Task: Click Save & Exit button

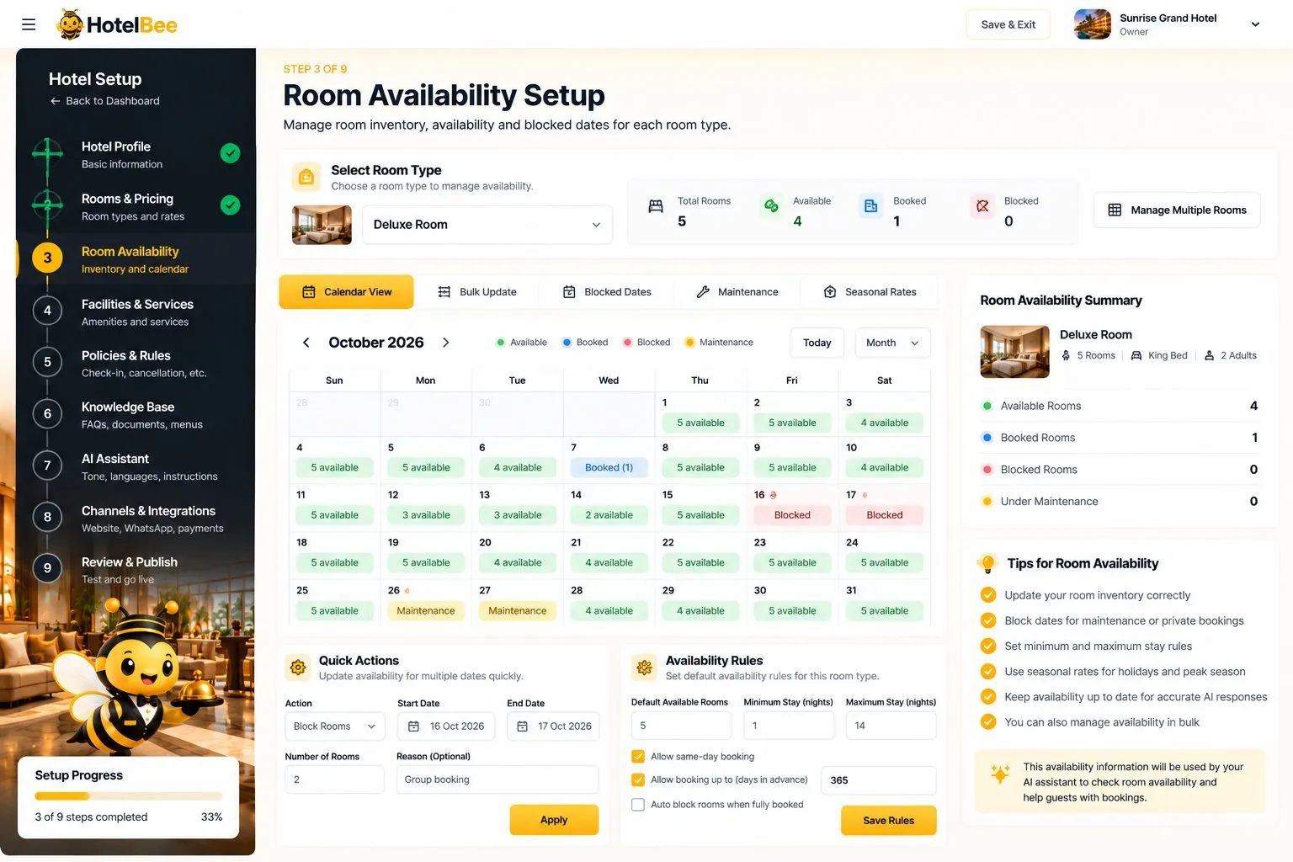Action: coord(1008,24)
